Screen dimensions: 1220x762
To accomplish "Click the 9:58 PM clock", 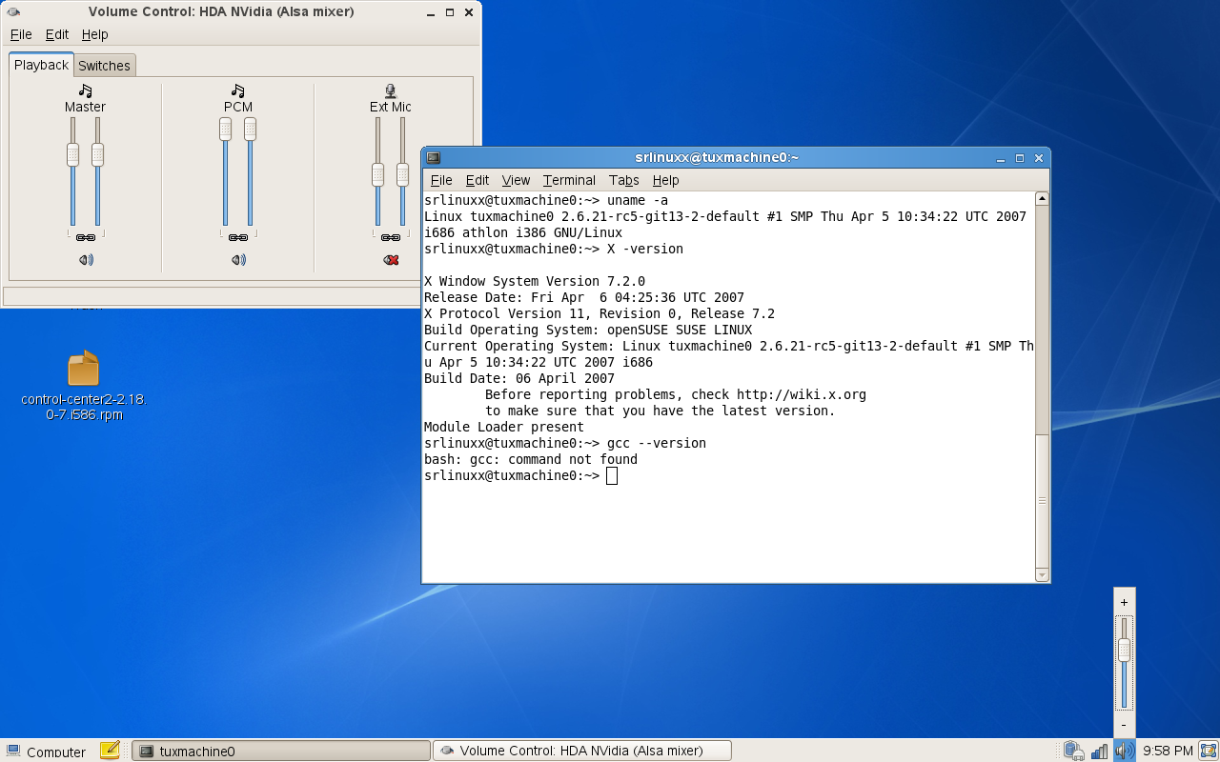I will 1168,752.
